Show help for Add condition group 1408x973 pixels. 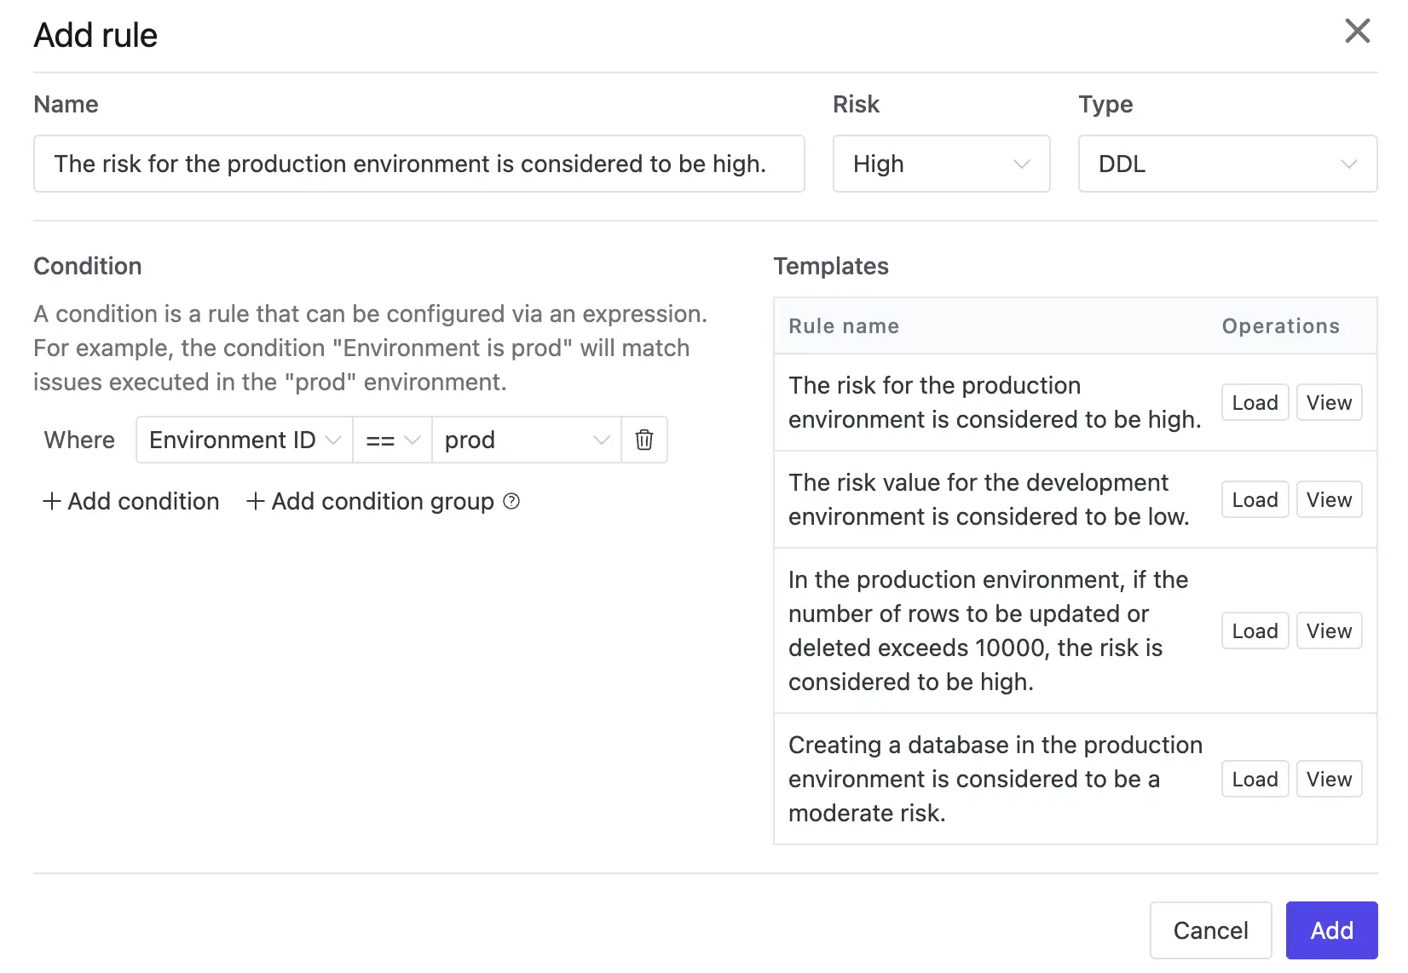click(511, 501)
